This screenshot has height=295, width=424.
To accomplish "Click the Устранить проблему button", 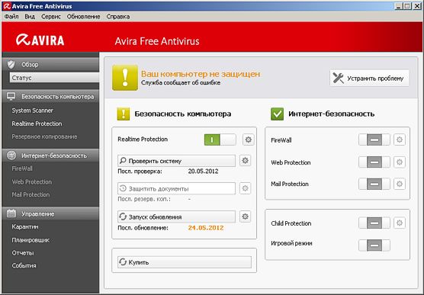I will click(x=369, y=79).
